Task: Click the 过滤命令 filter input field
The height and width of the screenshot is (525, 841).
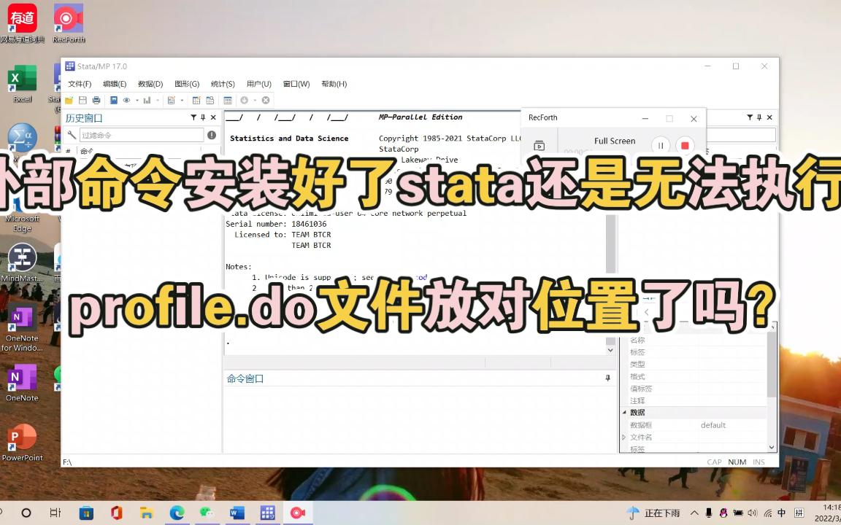Action: click(x=142, y=135)
